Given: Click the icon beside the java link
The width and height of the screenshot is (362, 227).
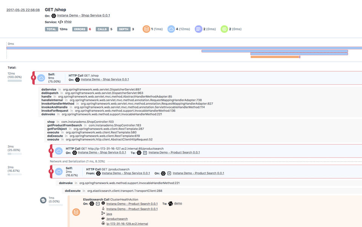Looking at the screenshot, I should (x=103, y=213).
